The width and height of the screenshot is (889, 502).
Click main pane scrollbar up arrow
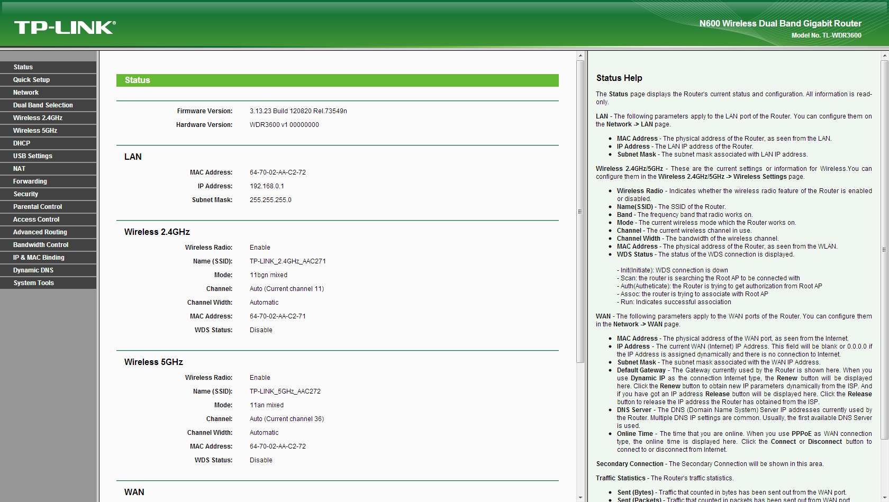coord(580,55)
